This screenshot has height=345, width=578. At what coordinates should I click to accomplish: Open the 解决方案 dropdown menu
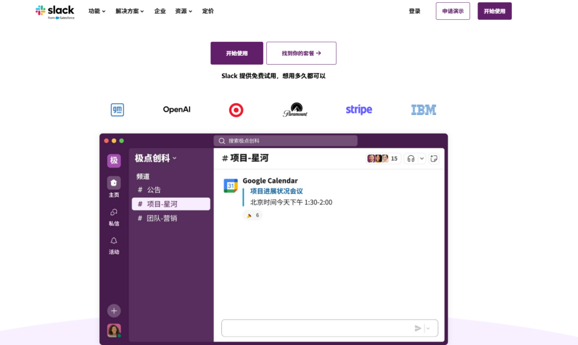point(129,11)
